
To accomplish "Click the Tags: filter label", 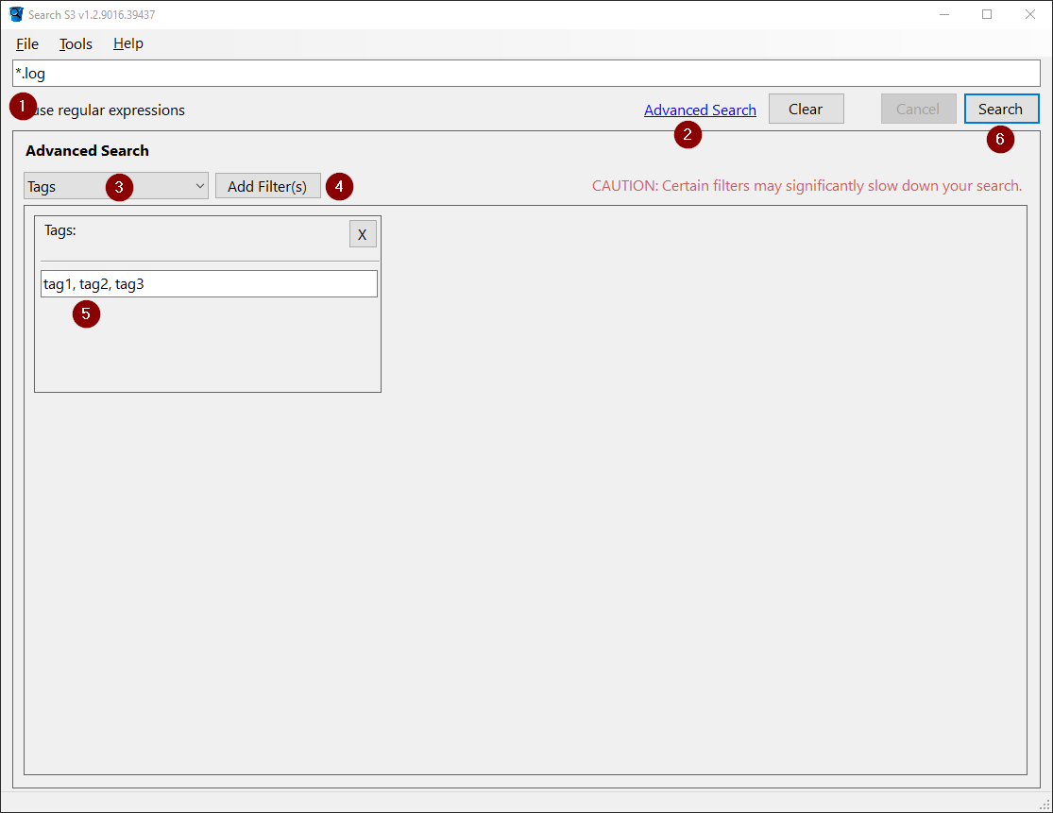I will point(60,230).
